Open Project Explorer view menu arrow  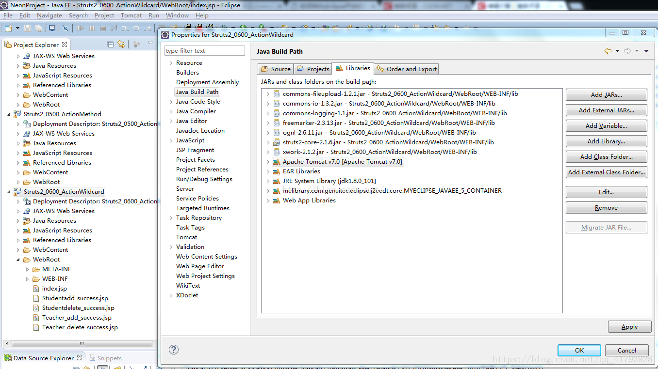(150, 44)
